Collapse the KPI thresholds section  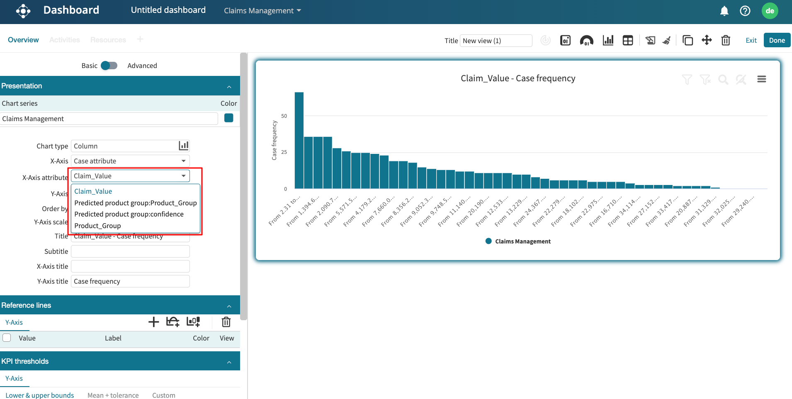229,362
